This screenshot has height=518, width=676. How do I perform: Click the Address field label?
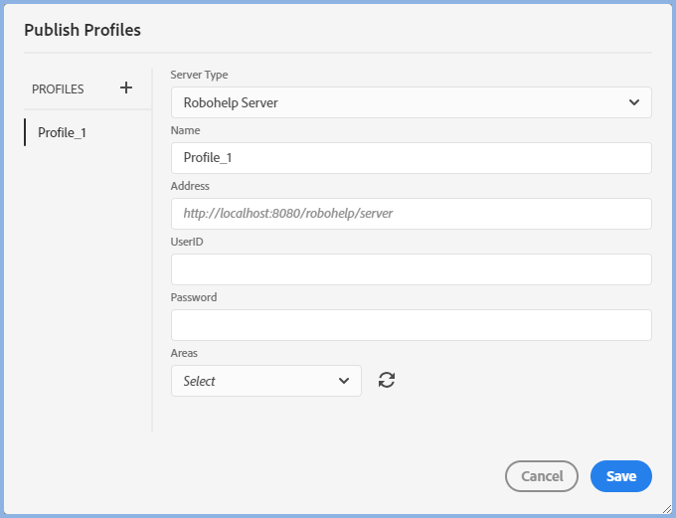(x=190, y=186)
